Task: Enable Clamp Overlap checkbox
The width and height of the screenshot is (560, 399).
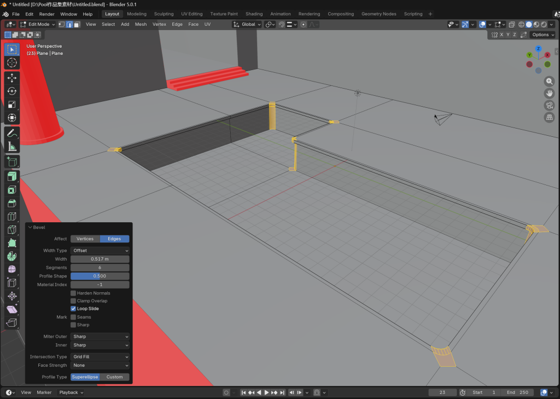Action: [73, 301]
